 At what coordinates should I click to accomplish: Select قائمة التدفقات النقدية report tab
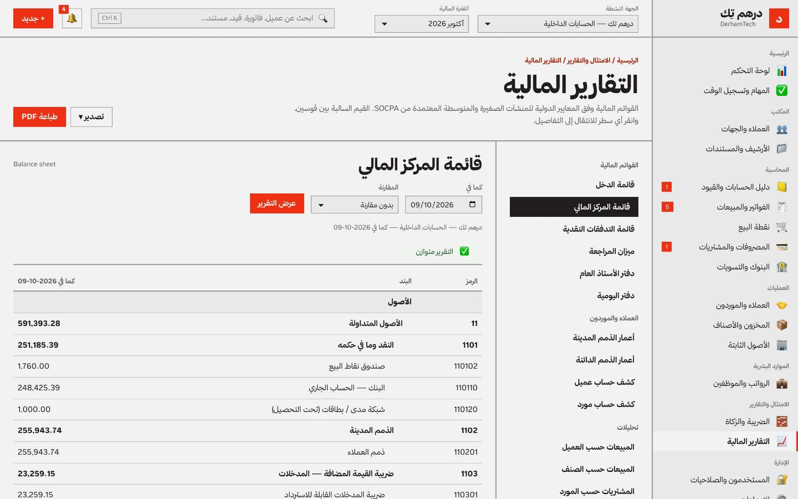574,229
